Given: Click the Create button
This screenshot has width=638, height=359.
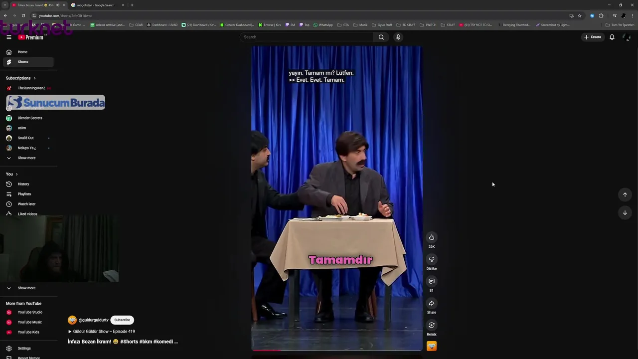Looking at the screenshot, I should tap(593, 37).
